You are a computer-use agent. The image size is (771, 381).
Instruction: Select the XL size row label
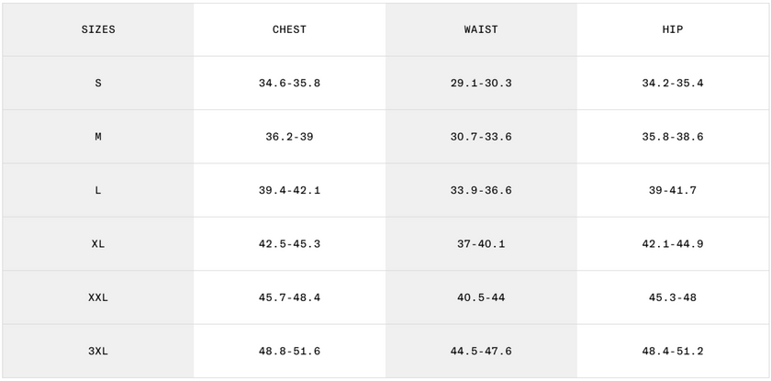98,244
